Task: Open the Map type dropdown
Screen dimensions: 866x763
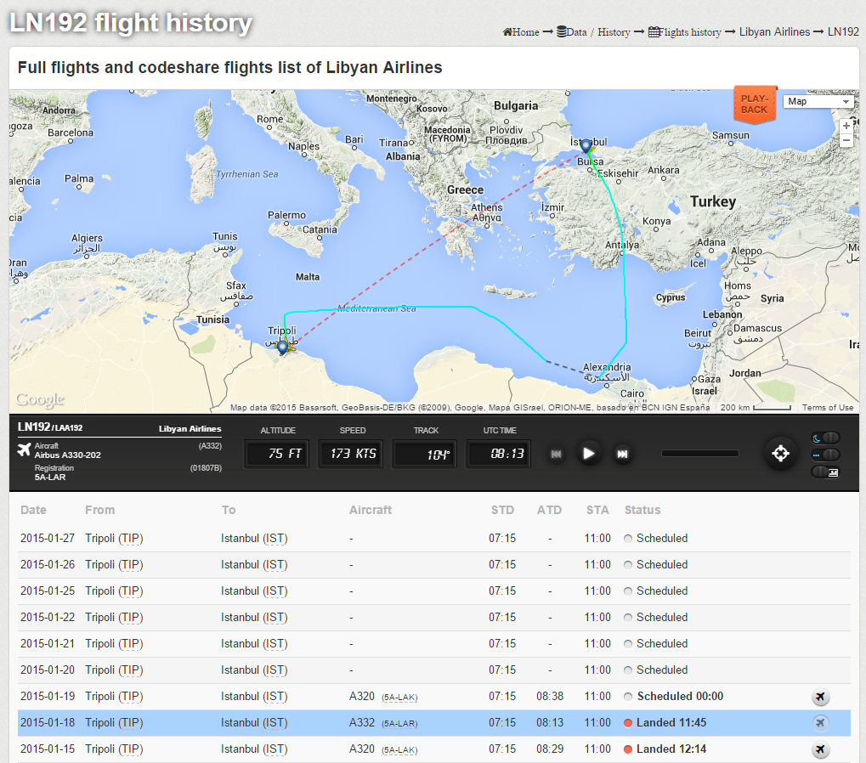Action: tap(818, 102)
